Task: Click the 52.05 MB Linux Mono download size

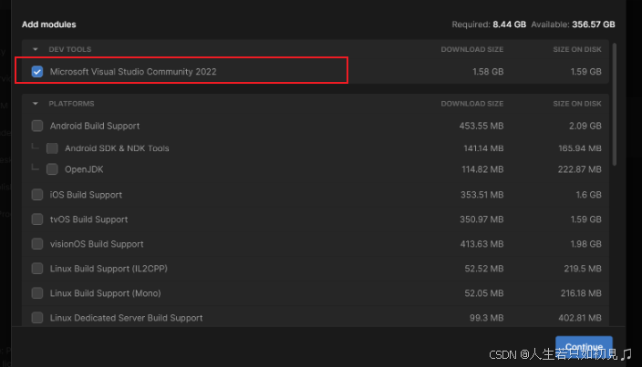Action: click(484, 293)
